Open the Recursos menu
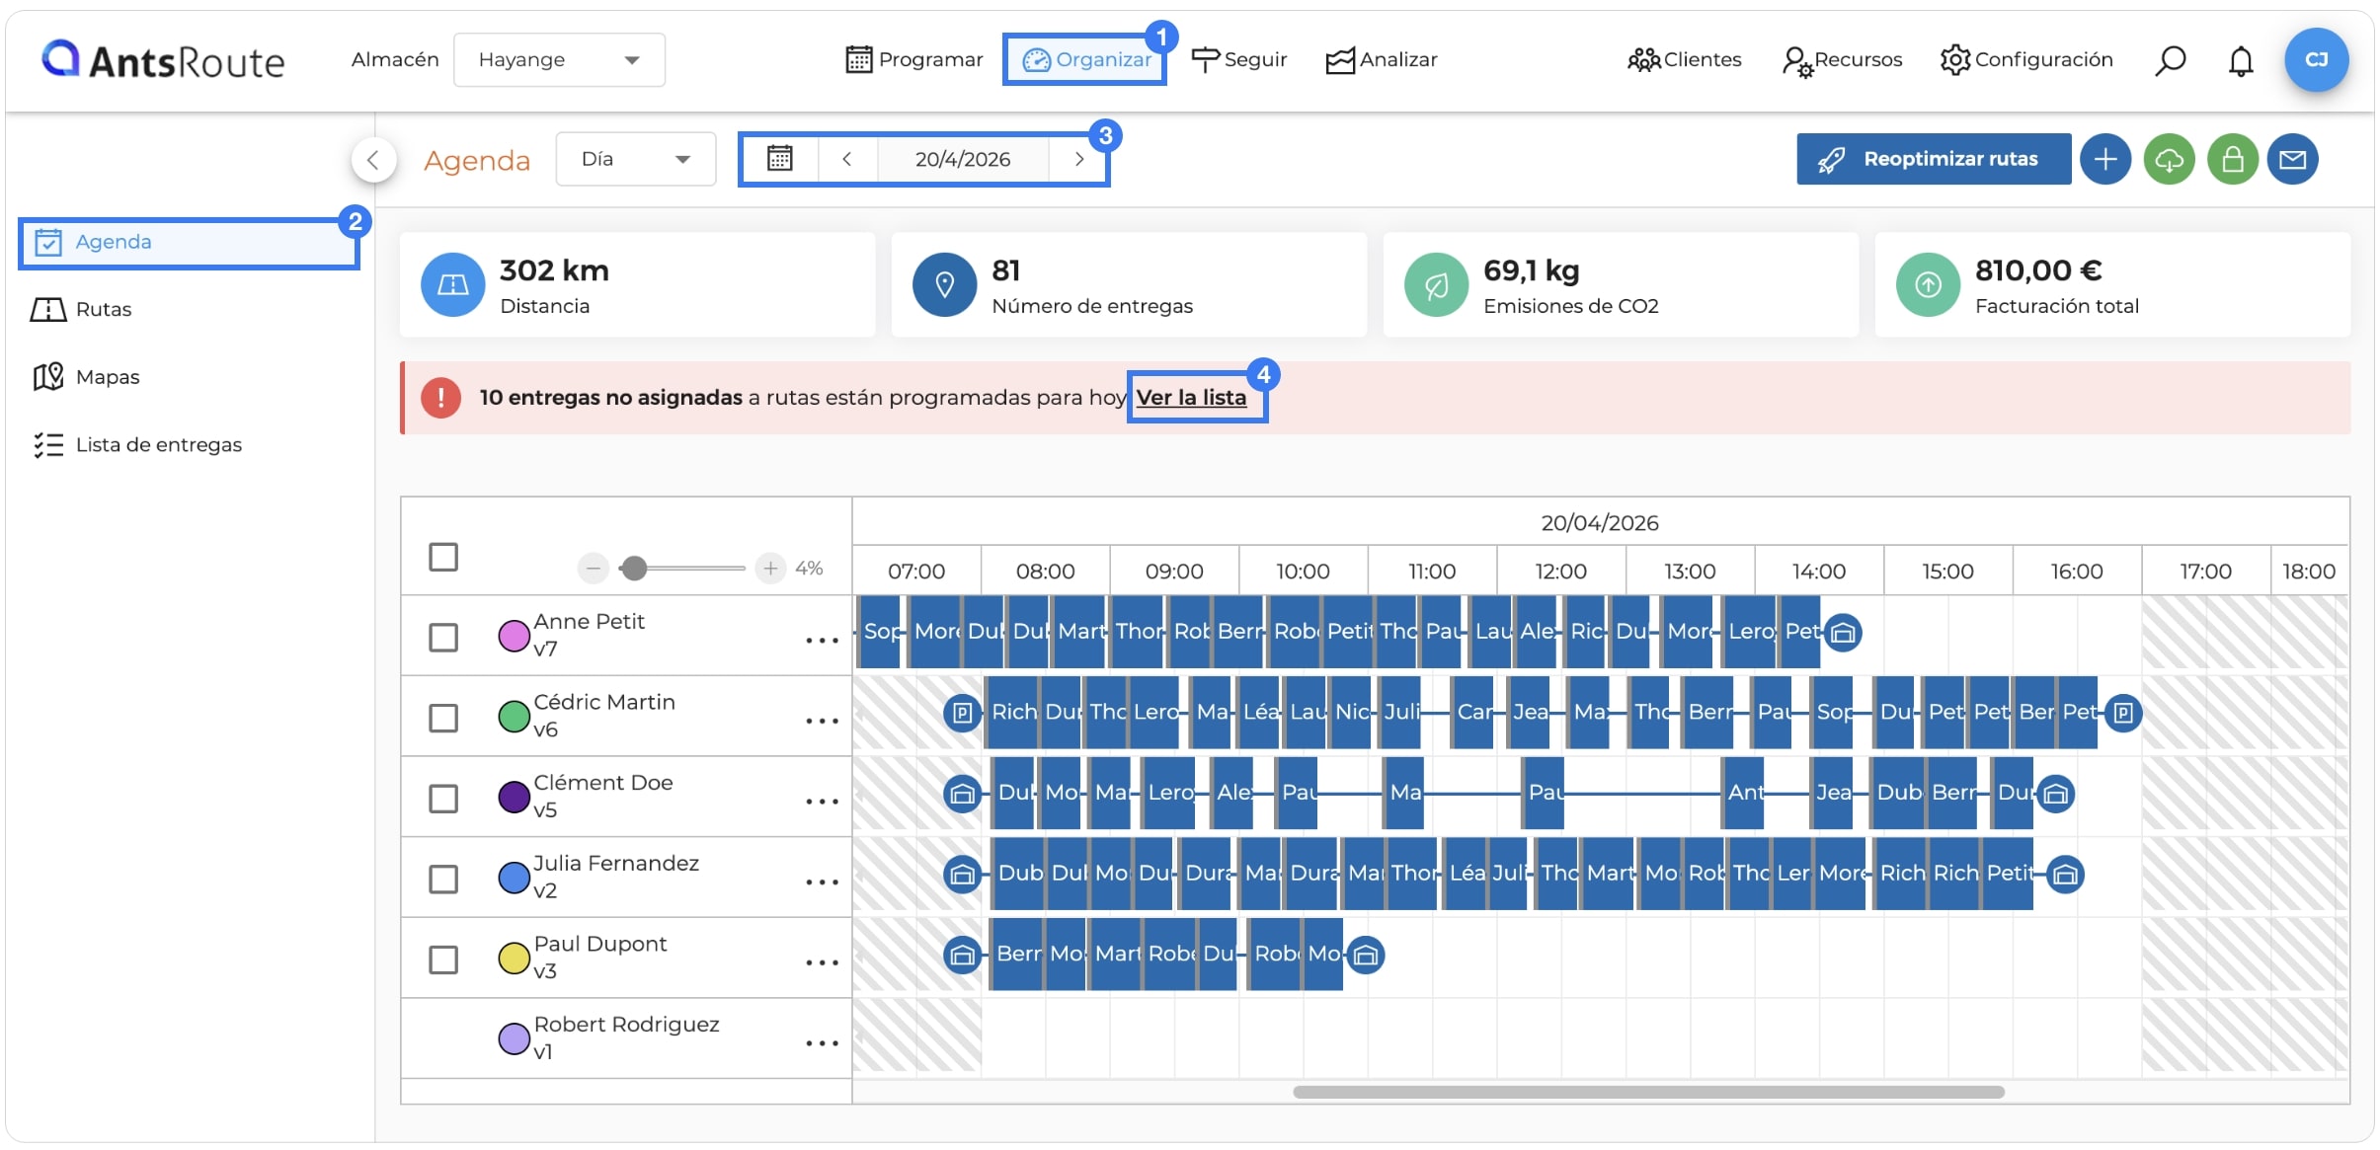This screenshot has height=1150, width=2380. point(1842,60)
